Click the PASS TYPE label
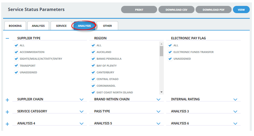This screenshot has height=136, width=254. (102, 111)
